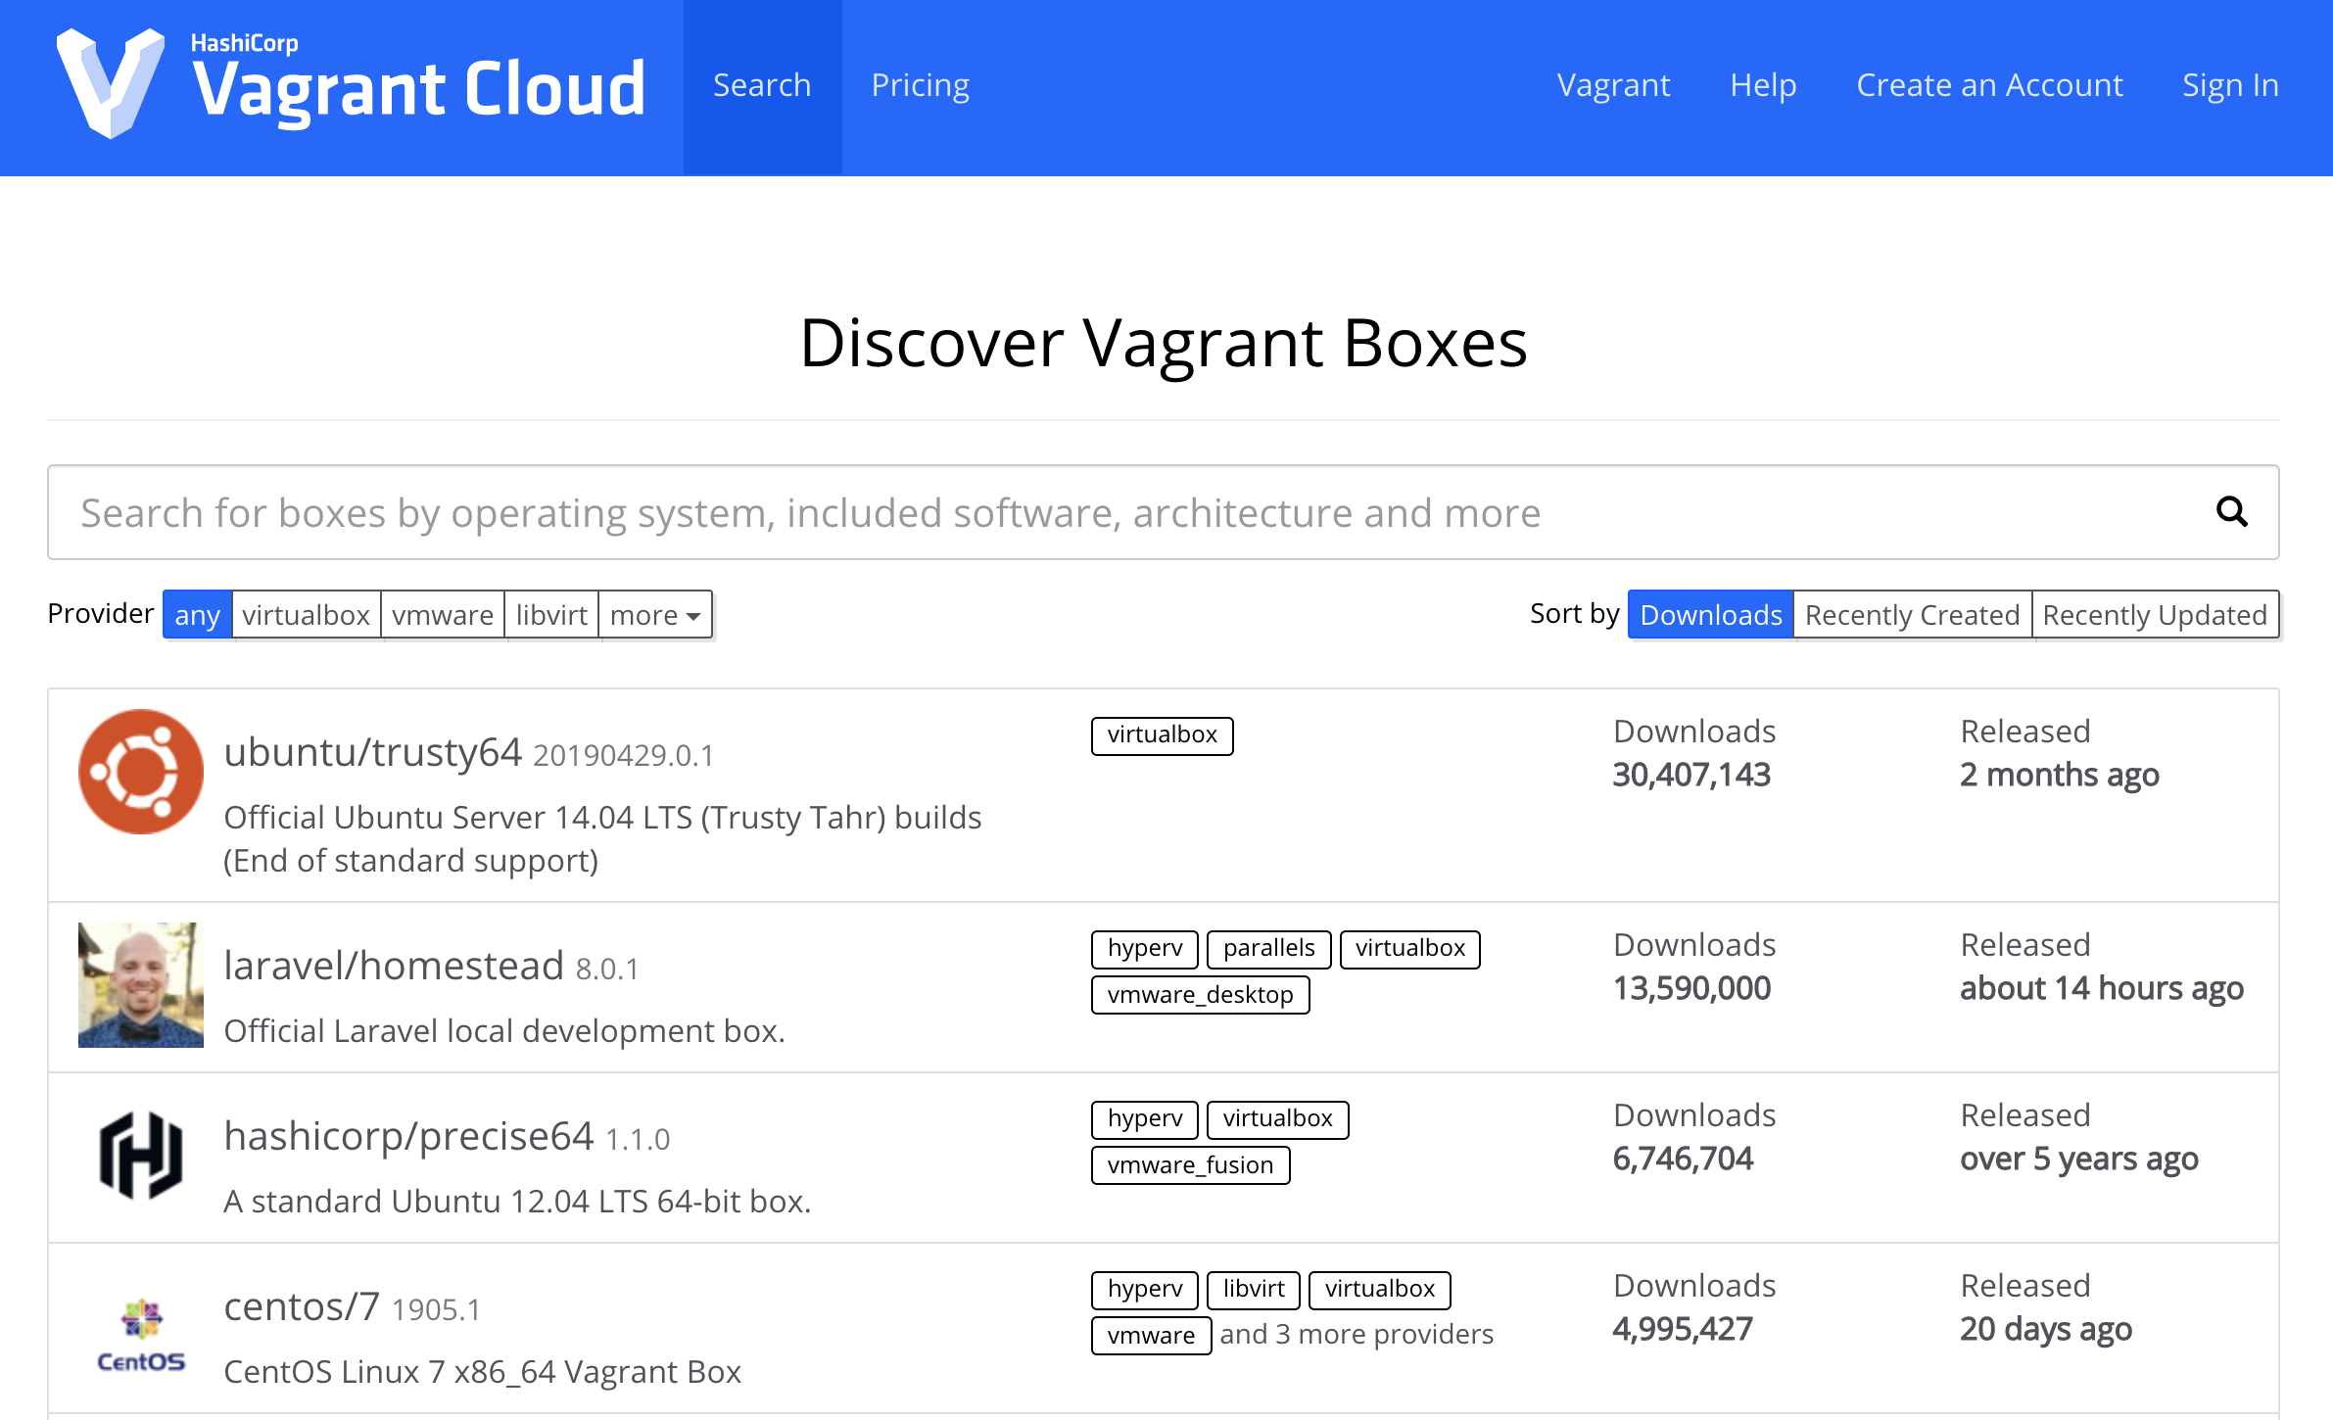Image resolution: width=2333 pixels, height=1420 pixels.
Task: Click '2 months ago' release time
Action: pyautogui.click(x=2060, y=775)
